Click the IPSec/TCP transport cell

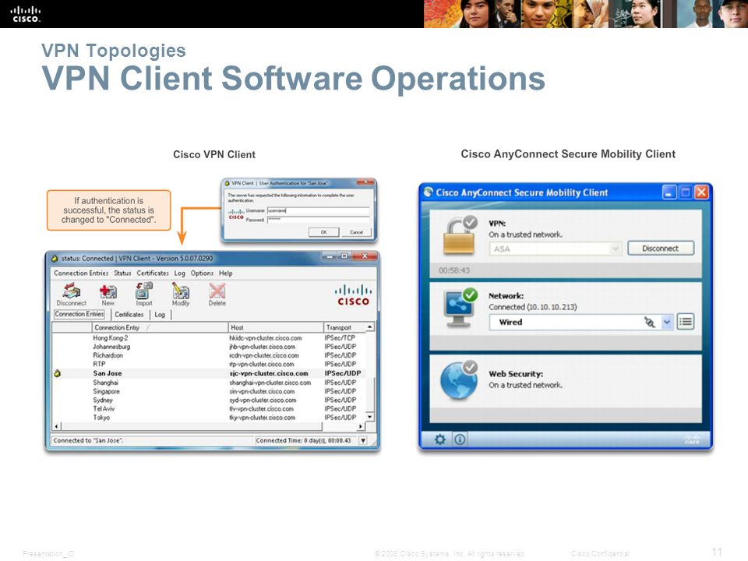tap(340, 337)
